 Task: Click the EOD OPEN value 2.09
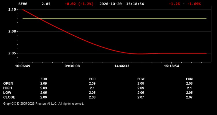(x=92, y=83)
